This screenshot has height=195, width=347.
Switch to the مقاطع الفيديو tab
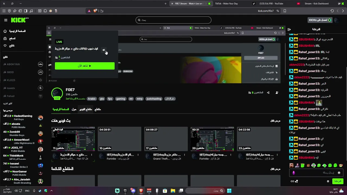pyautogui.click(x=86, y=109)
